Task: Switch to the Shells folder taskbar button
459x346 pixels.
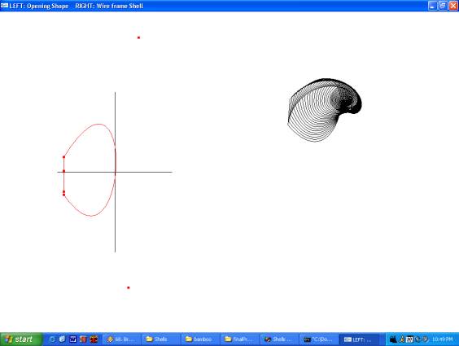Action: pyautogui.click(x=160, y=339)
